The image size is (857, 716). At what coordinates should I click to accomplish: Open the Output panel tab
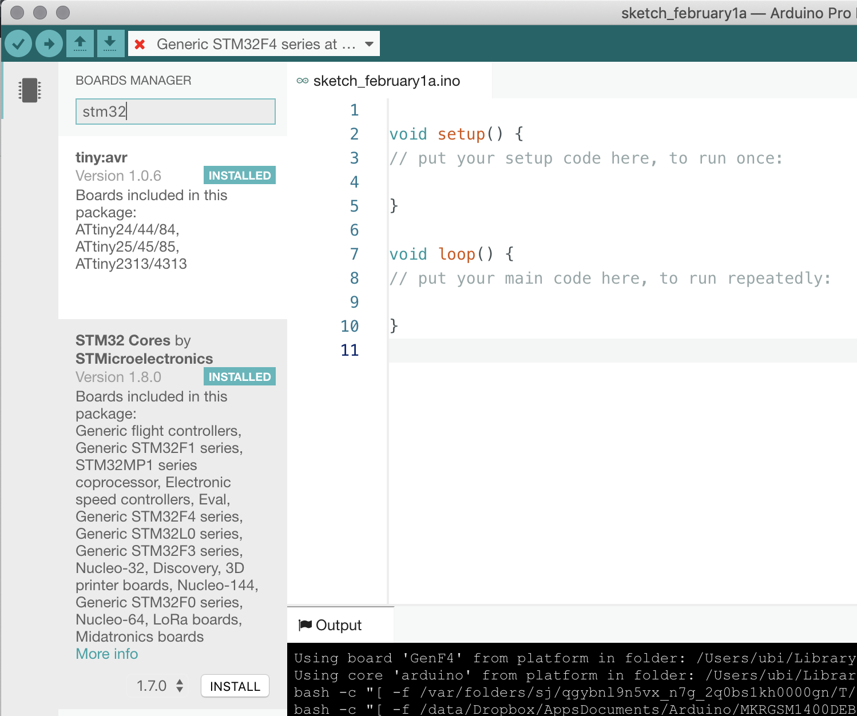tap(340, 625)
